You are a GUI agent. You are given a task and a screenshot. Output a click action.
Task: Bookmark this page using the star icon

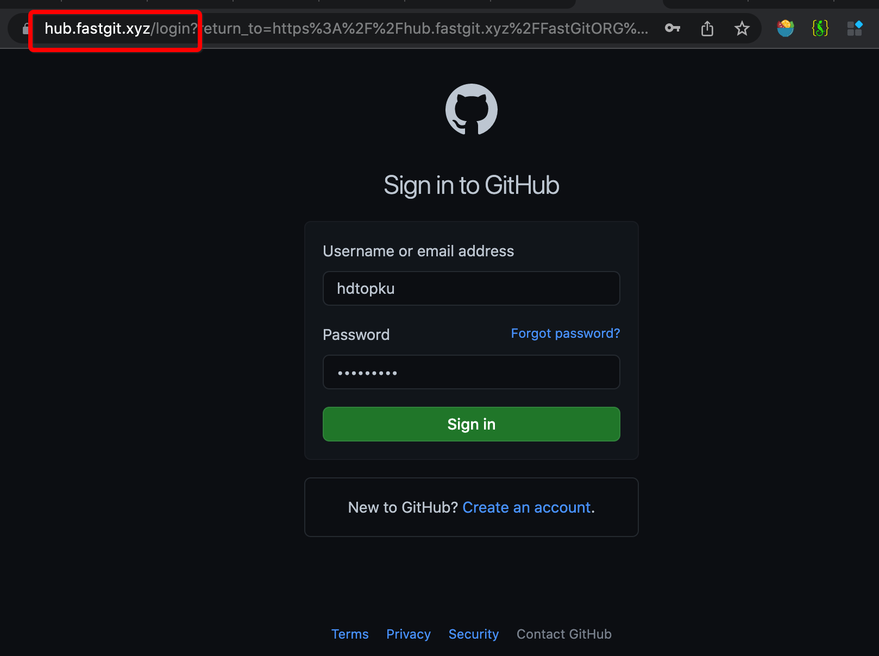coord(742,29)
